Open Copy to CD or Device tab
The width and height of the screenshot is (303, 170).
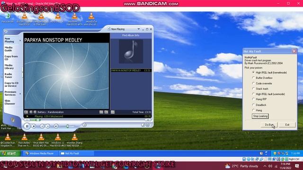[x=11, y=85]
